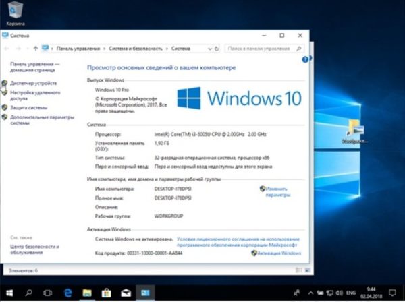The height and width of the screenshot is (302, 405).
Task: Click shield icon beside 'Защита системы'
Action: 5,108
